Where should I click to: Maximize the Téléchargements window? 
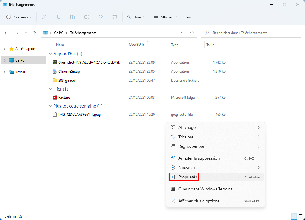click(x=284, y=4)
